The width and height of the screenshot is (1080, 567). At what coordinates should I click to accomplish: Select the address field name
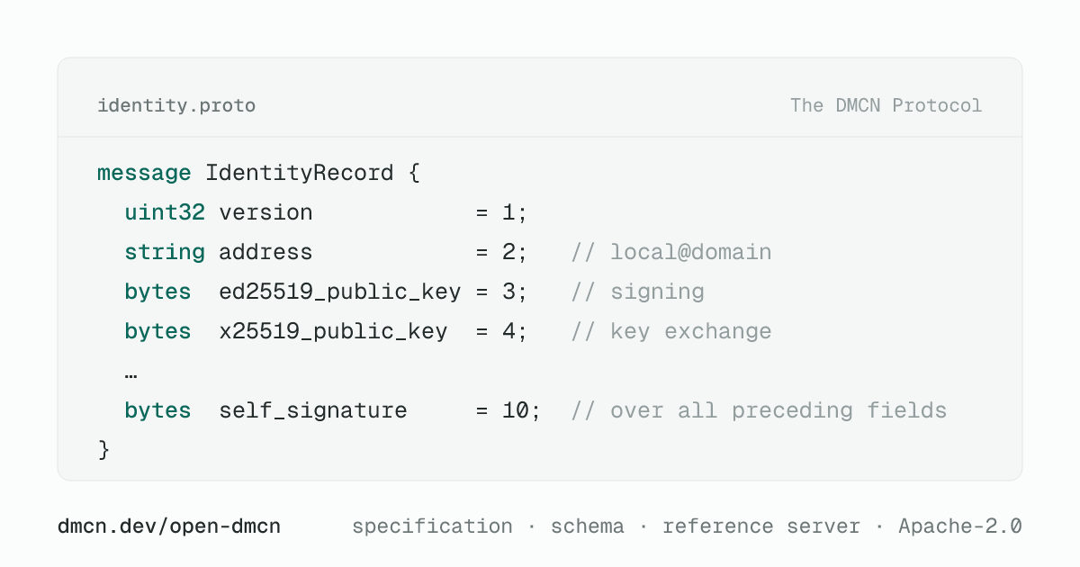click(265, 252)
